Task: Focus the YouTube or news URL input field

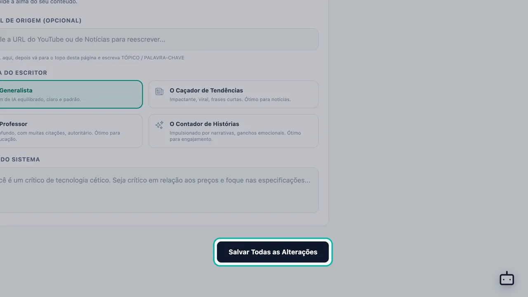Action: click(x=159, y=40)
